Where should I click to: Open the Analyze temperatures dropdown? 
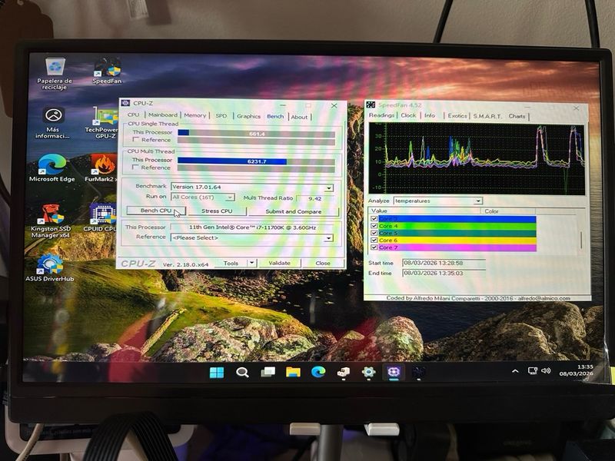click(477, 201)
